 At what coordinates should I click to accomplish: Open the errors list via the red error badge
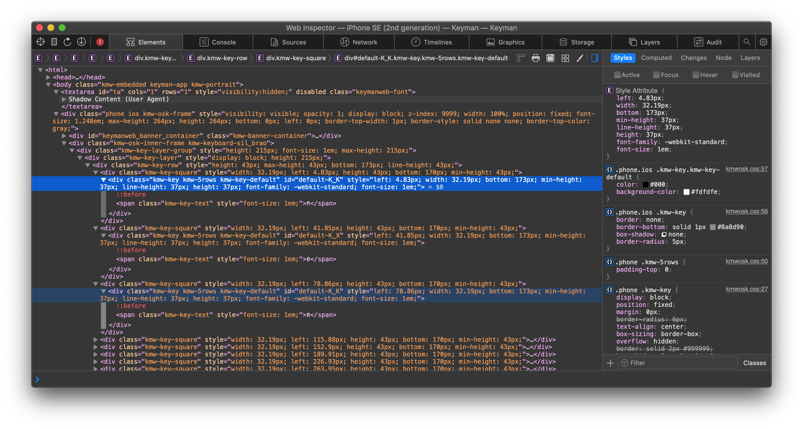(x=100, y=41)
